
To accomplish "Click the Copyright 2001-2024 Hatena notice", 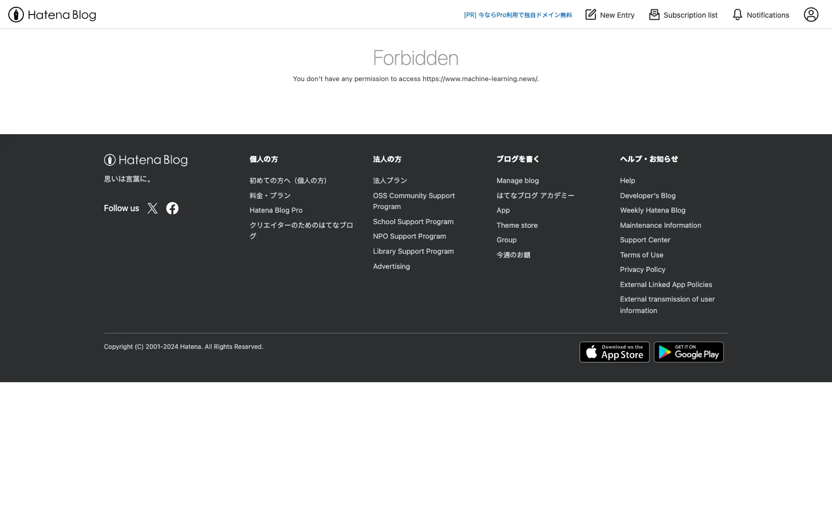I will click(184, 347).
